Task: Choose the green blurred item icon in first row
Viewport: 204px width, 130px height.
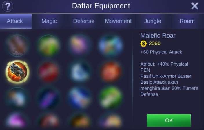Action: pyautogui.click(x=49, y=46)
